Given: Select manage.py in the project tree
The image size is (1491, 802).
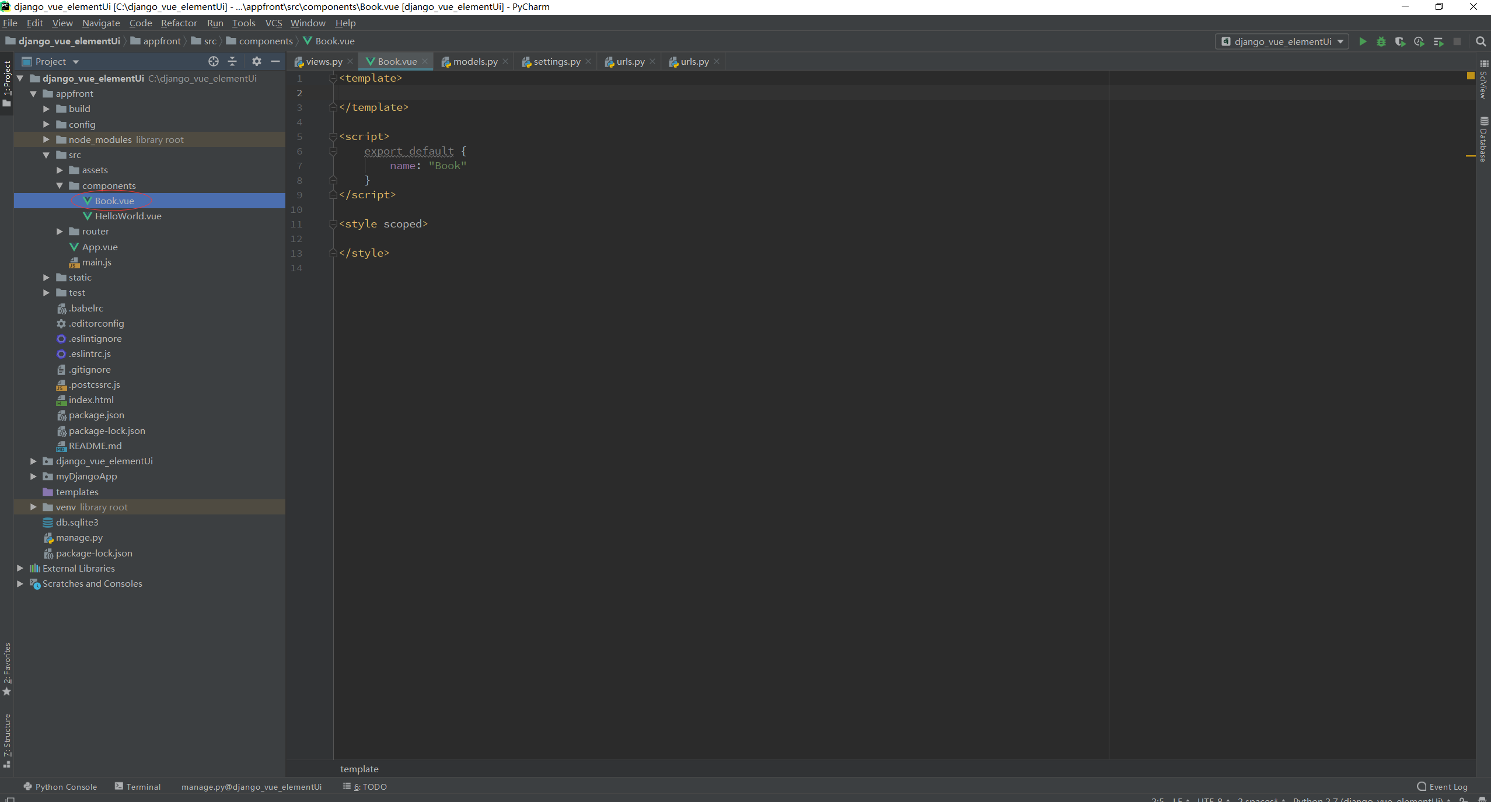Looking at the screenshot, I should [x=79, y=537].
